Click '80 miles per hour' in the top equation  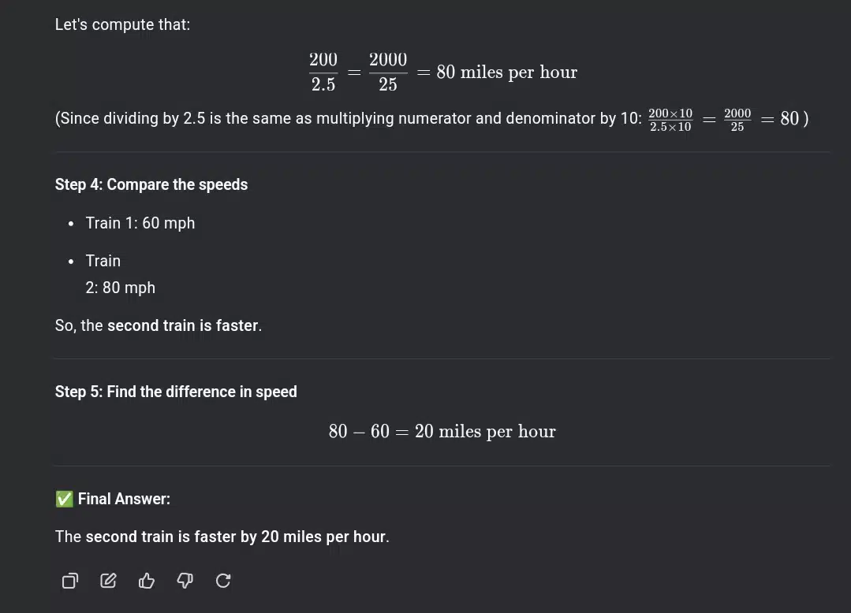pyautogui.click(x=506, y=72)
